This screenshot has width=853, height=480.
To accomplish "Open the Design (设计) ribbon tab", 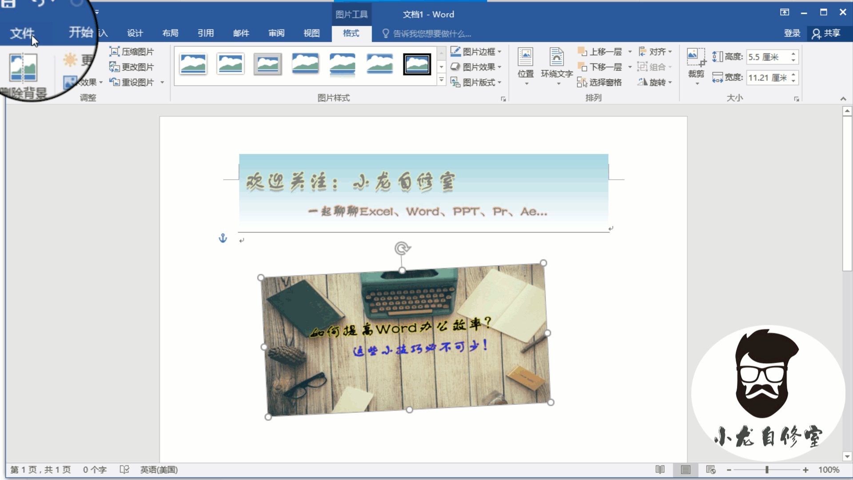I will click(x=135, y=33).
